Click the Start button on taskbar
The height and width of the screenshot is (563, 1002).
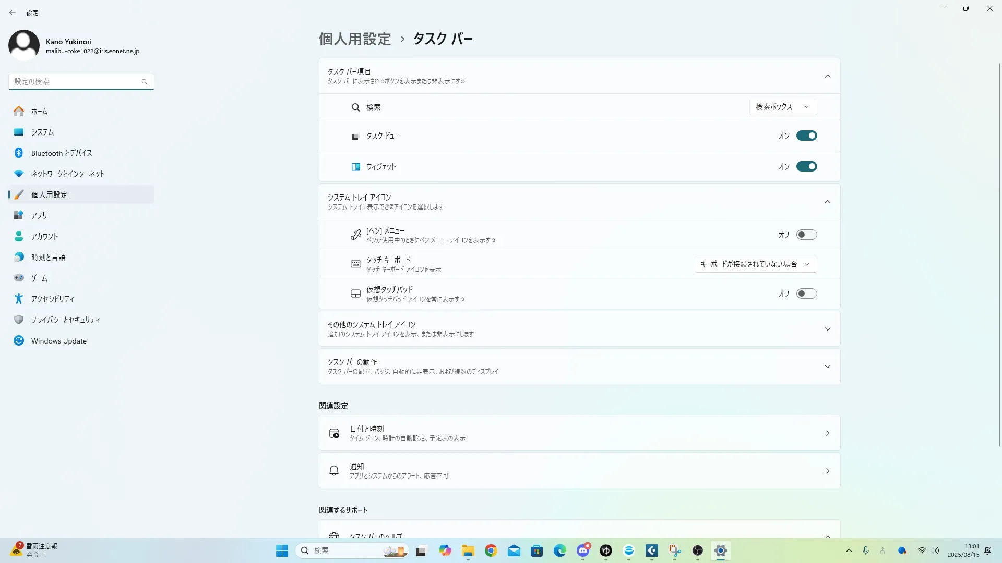(282, 551)
